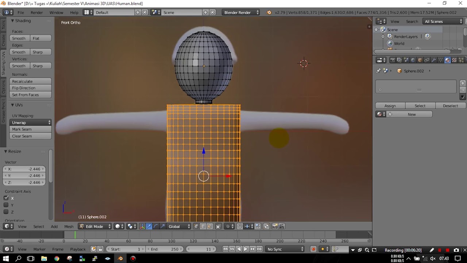This screenshot has height=263, width=467.
Task: Open the Material properties tab (sphere icon)
Action: (448, 60)
